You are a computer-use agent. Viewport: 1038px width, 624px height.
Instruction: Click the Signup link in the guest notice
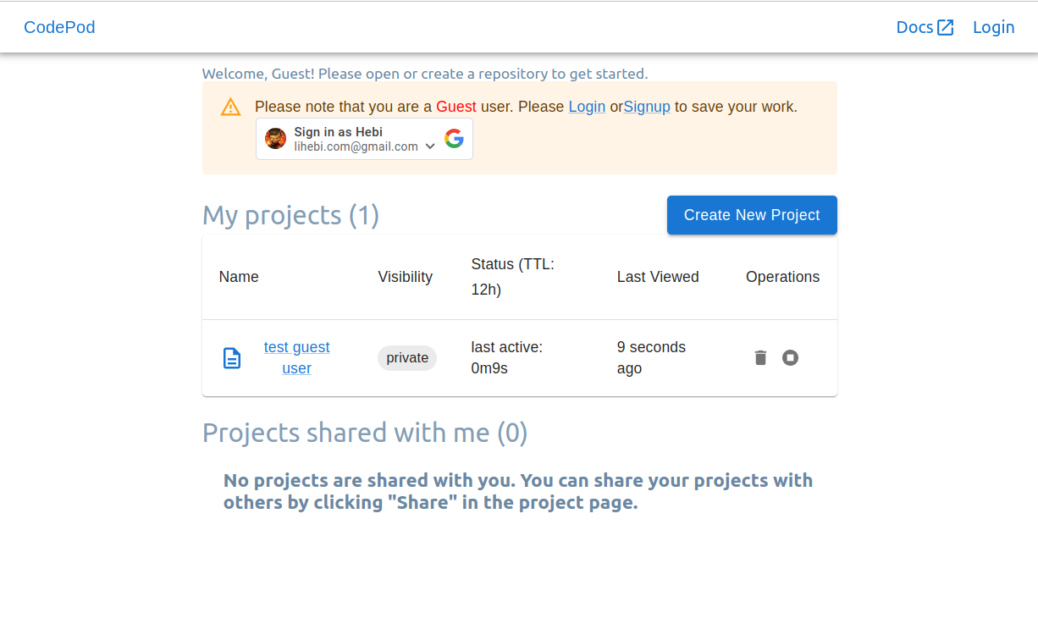point(647,107)
